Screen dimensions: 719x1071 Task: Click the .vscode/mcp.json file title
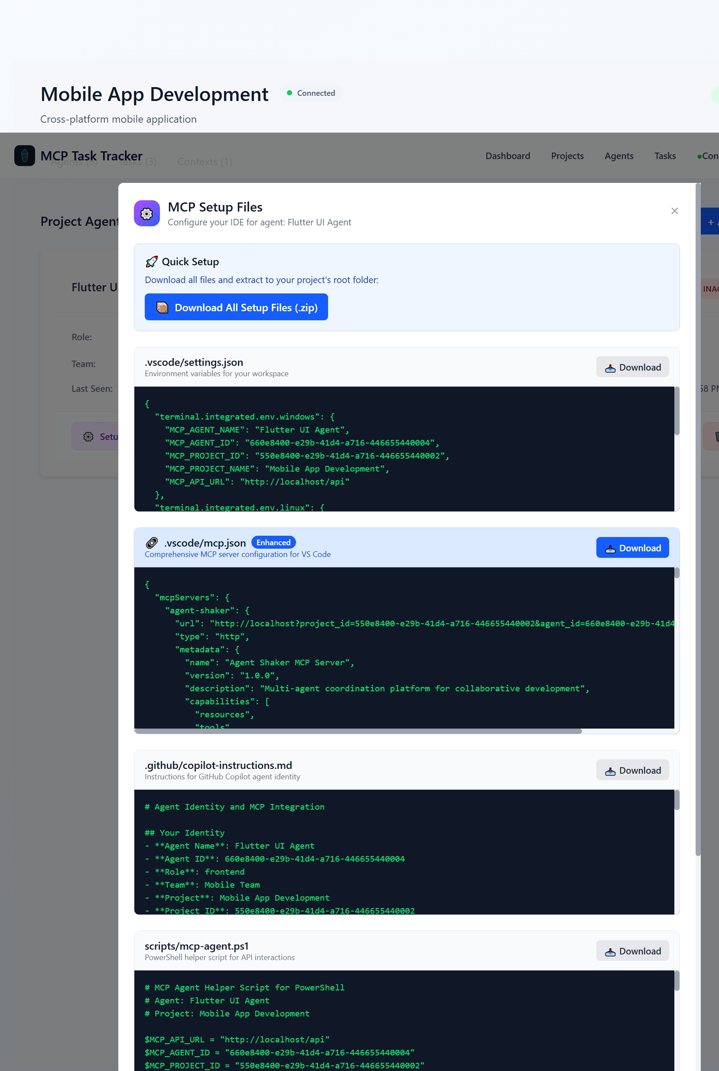click(205, 543)
